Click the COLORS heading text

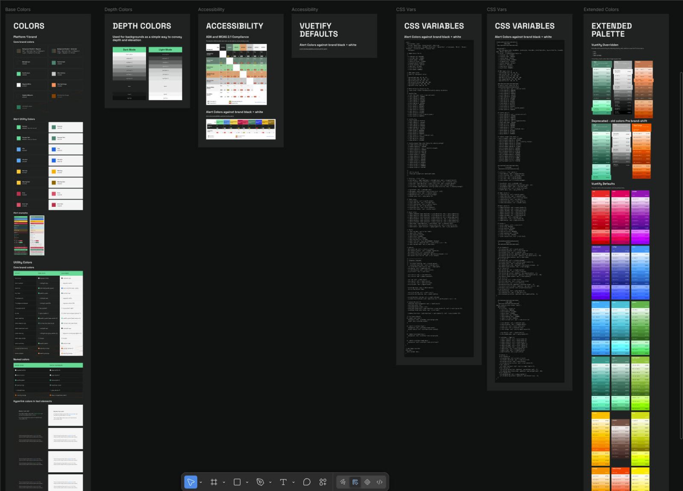29,26
